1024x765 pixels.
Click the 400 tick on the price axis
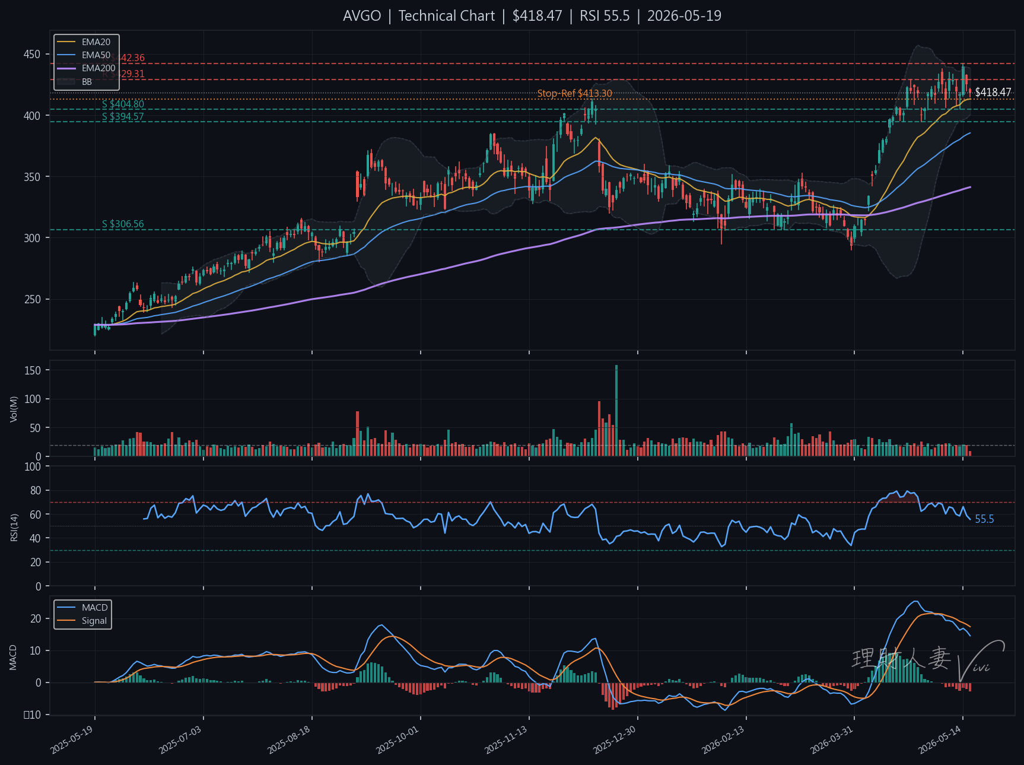(32, 116)
